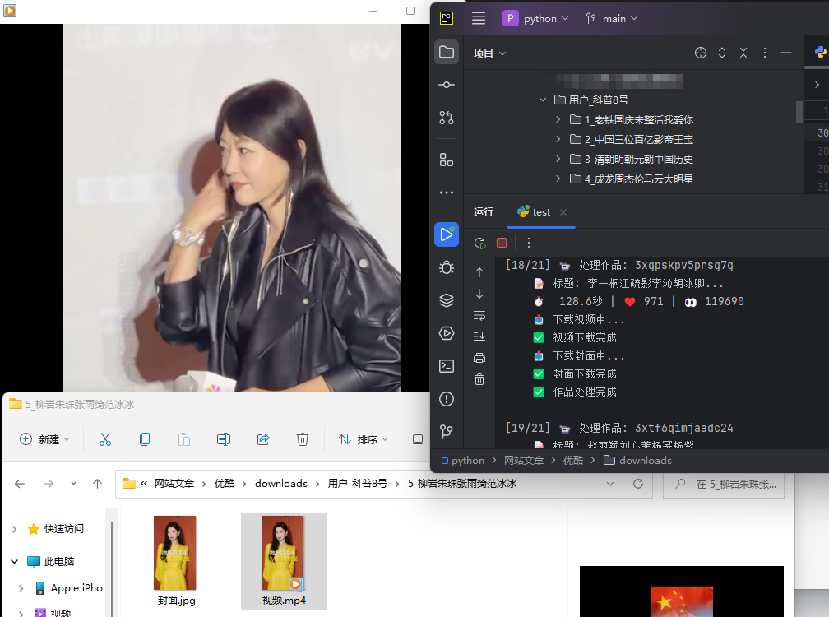
Task: Toggle soft-wrap icon in Run console
Action: coord(479,316)
